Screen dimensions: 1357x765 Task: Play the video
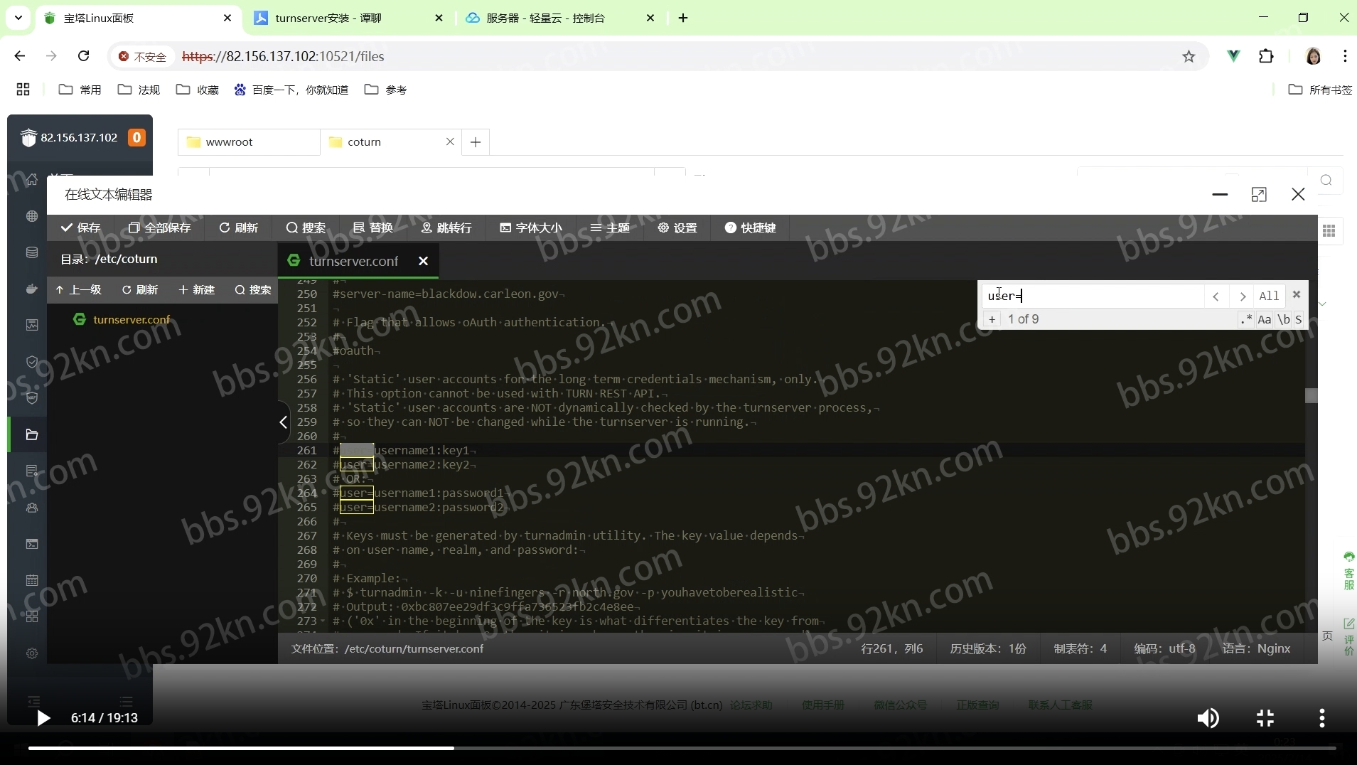tap(43, 718)
